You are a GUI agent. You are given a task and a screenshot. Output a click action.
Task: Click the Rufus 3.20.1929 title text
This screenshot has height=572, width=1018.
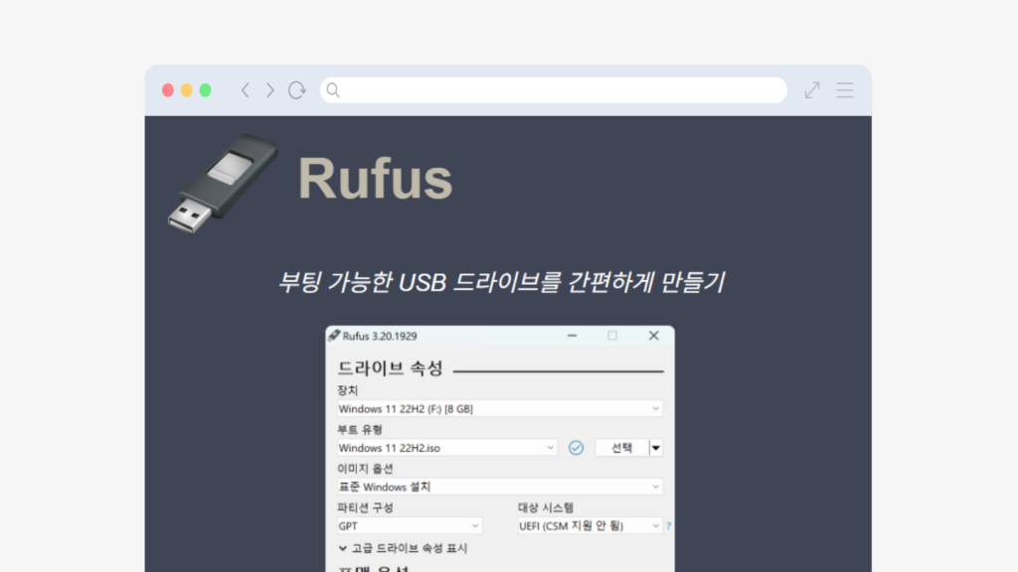(380, 336)
